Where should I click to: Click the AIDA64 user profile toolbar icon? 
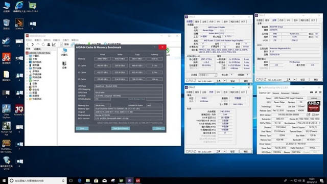click(x=49, y=44)
